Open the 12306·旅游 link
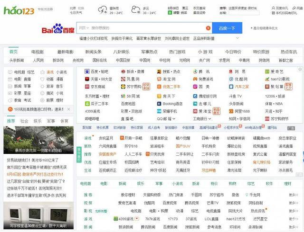The width and height of the screenshot is (304, 232). (x=275, y=96)
